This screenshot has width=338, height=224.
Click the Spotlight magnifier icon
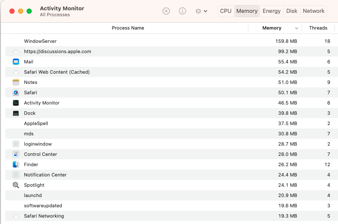[x=16, y=185]
